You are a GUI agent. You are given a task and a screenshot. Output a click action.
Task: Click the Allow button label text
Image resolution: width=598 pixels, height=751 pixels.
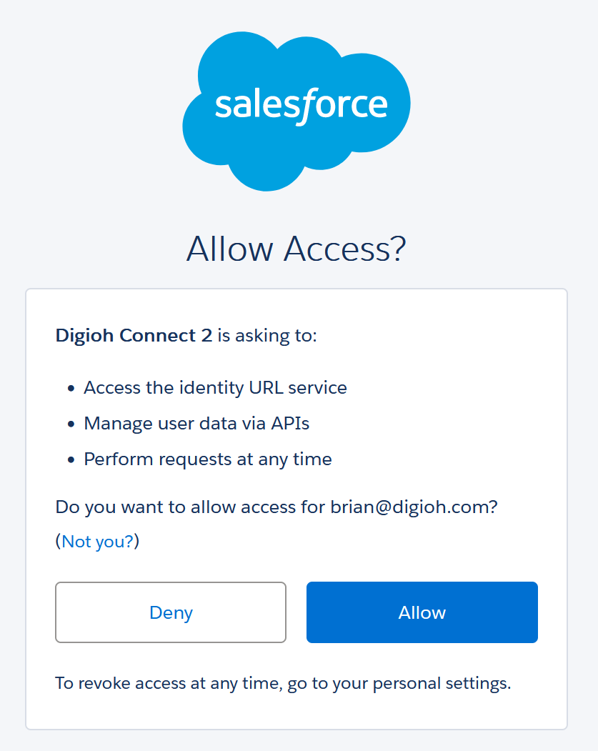click(422, 612)
